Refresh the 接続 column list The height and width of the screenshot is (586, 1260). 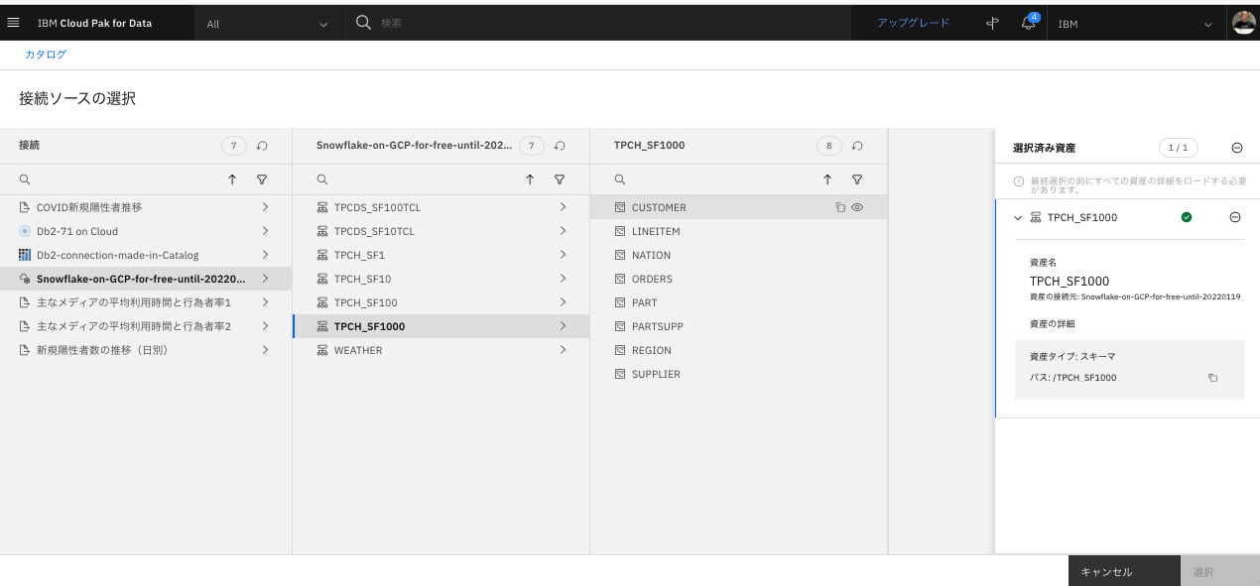[262, 146]
